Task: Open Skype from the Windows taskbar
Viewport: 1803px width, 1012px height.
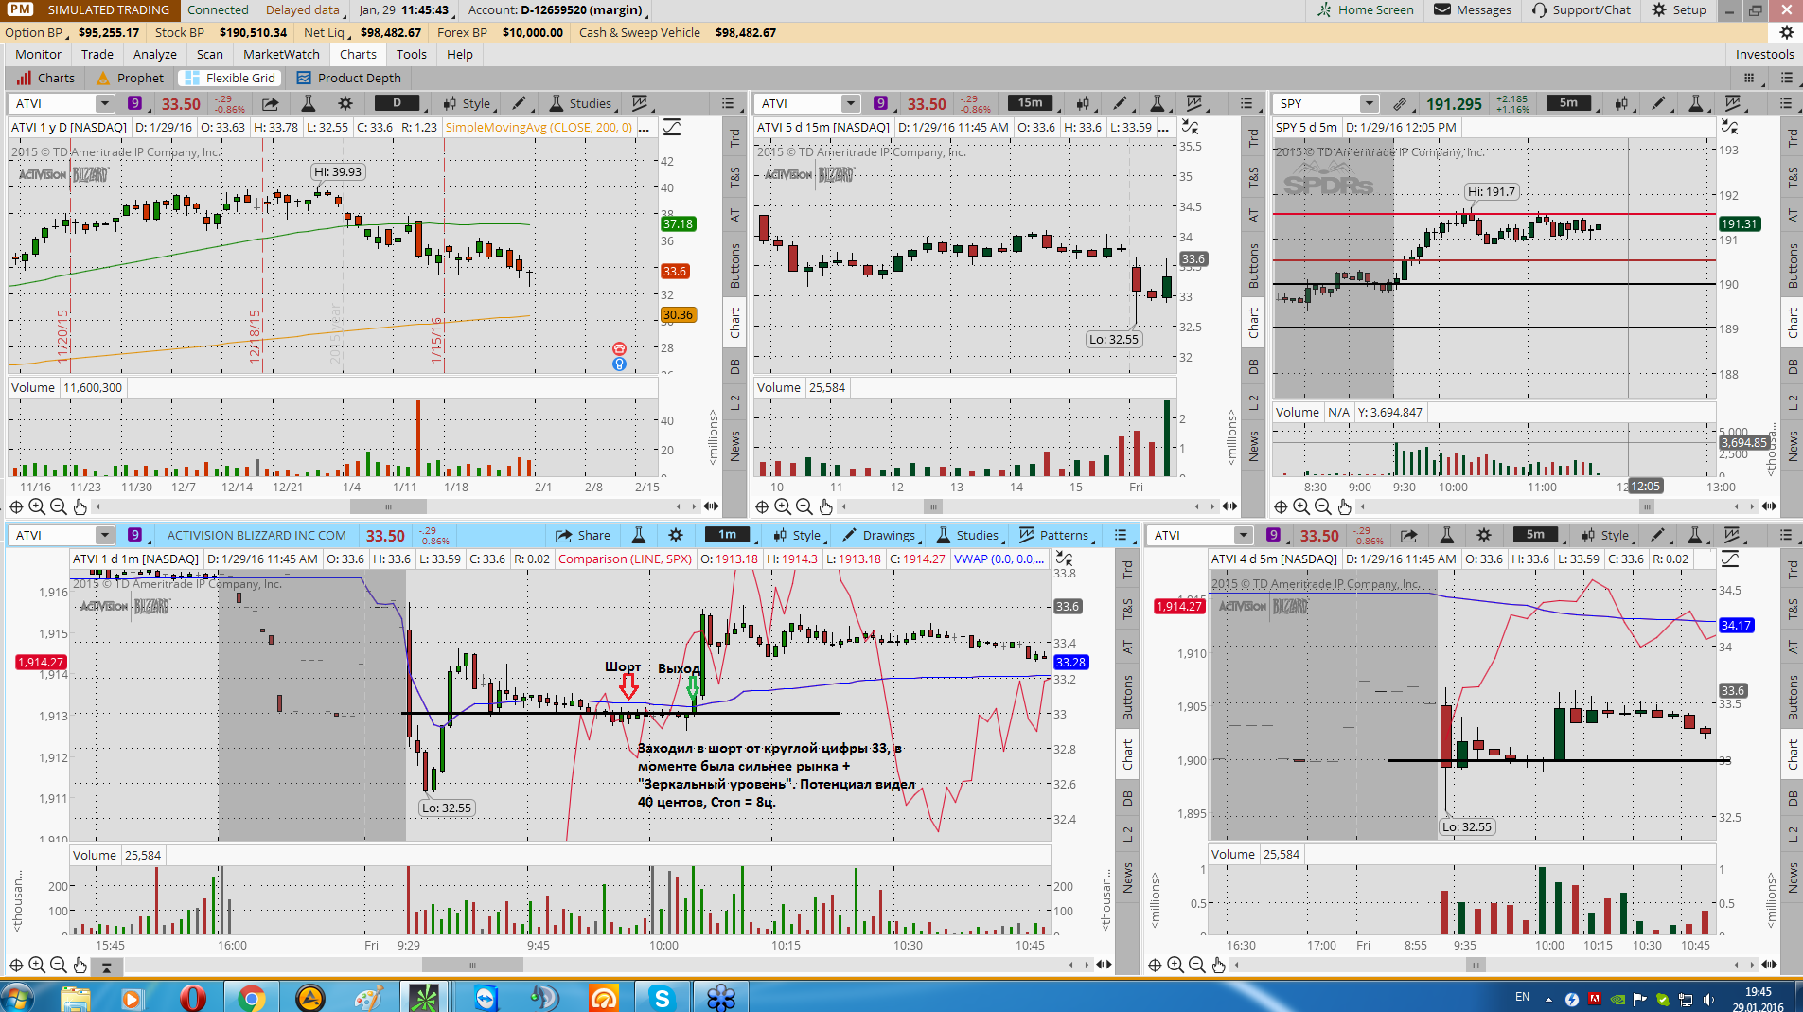Action: pyautogui.click(x=662, y=997)
